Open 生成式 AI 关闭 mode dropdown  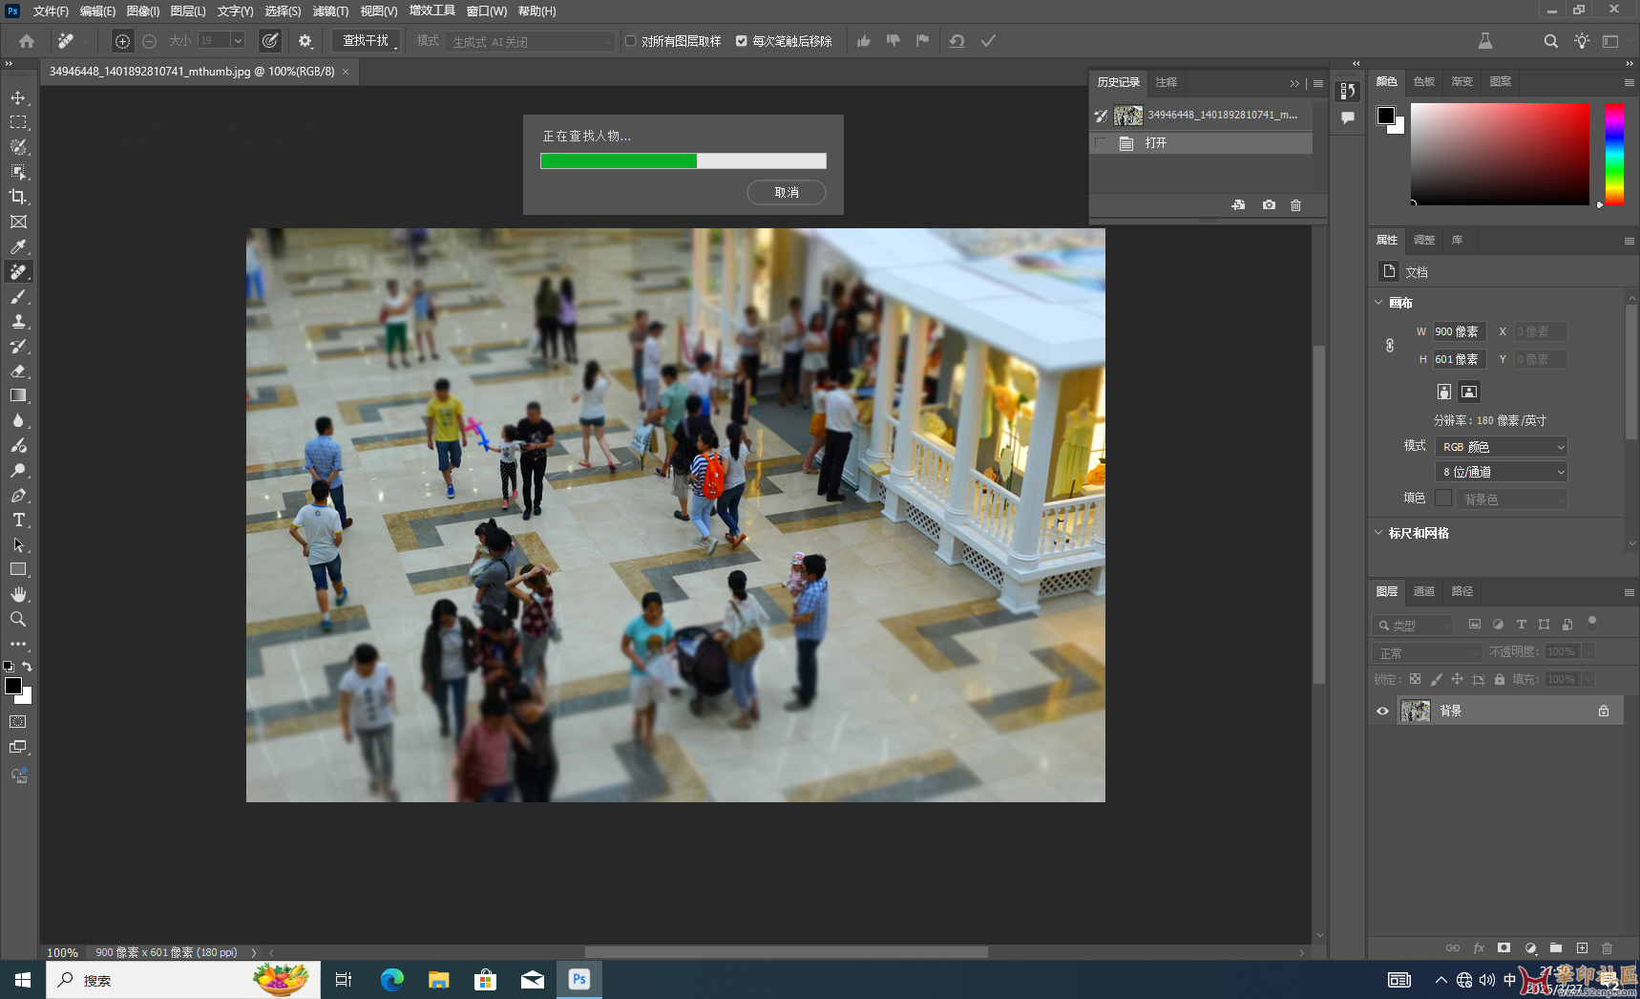(530, 42)
